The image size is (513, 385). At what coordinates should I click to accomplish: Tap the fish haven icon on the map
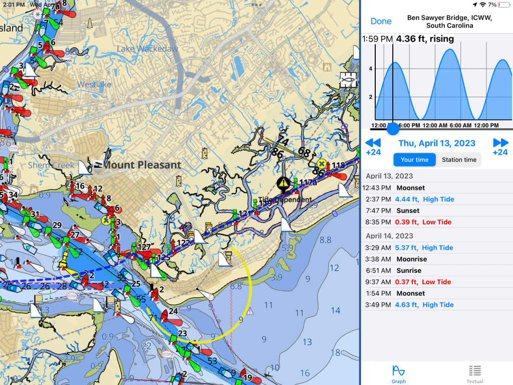click(348, 80)
